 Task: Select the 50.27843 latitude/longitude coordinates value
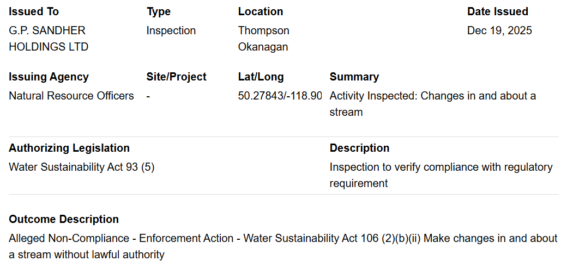(x=280, y=96)
